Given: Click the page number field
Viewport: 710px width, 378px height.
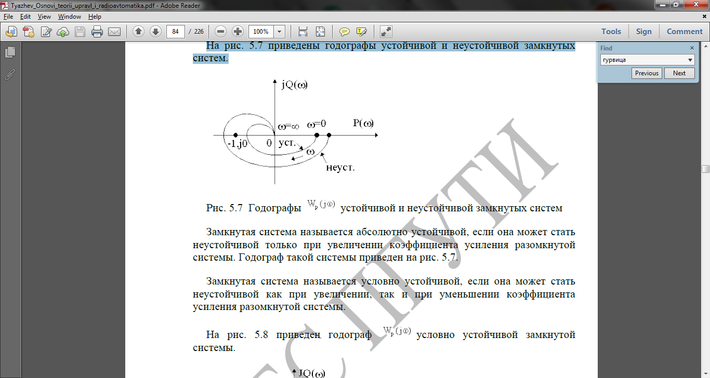Looking at the screenshot, I should (x=176, y=32).
